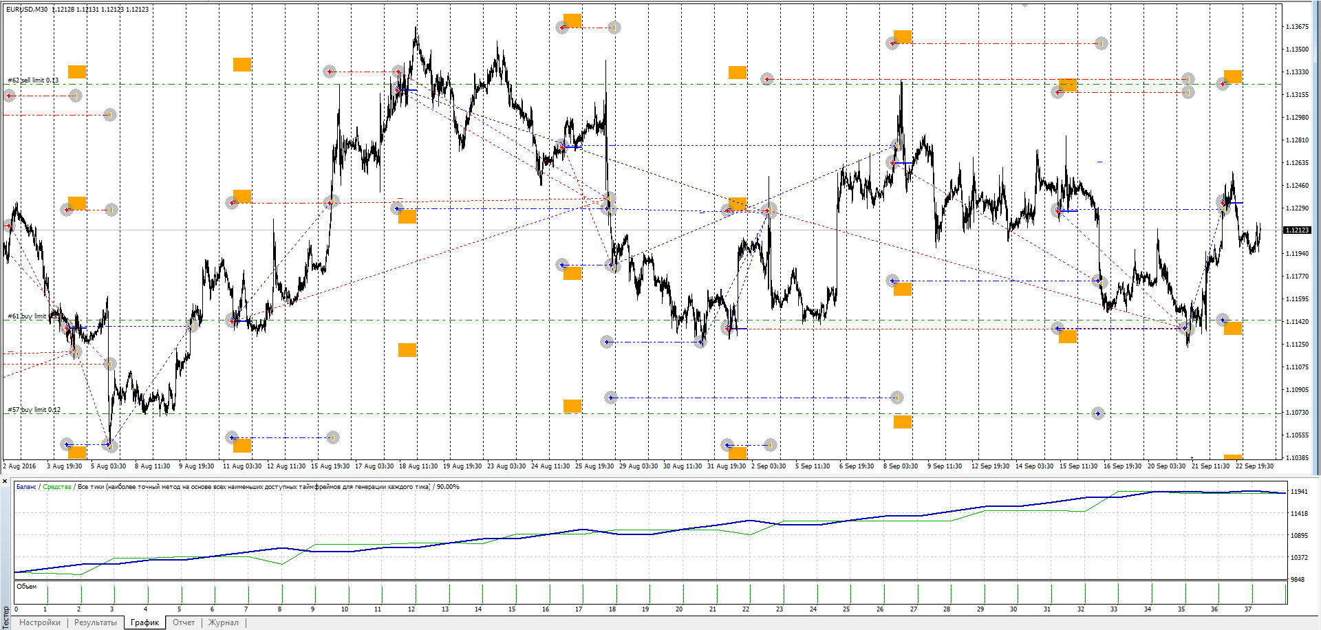Click price scale value 1.11940
This screenshot has height=630, width=1321.
[1297, 254]
